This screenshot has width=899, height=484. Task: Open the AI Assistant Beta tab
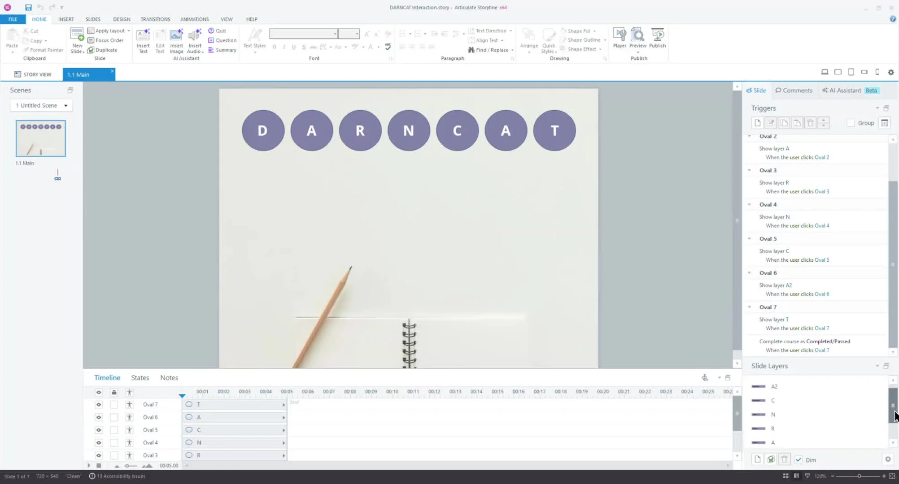coord(851,91)
